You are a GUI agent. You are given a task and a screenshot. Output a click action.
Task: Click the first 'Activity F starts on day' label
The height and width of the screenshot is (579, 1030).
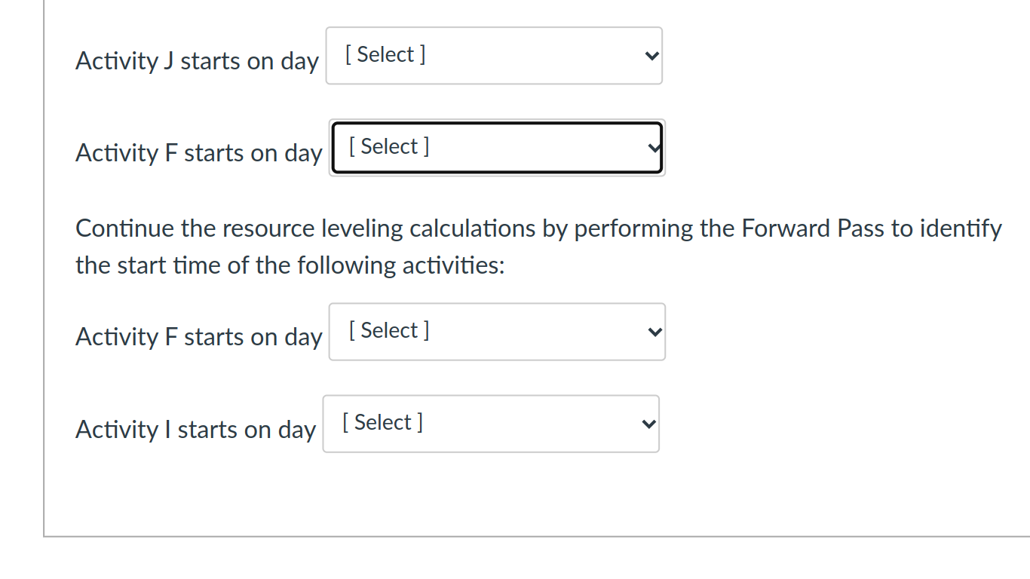198,153
